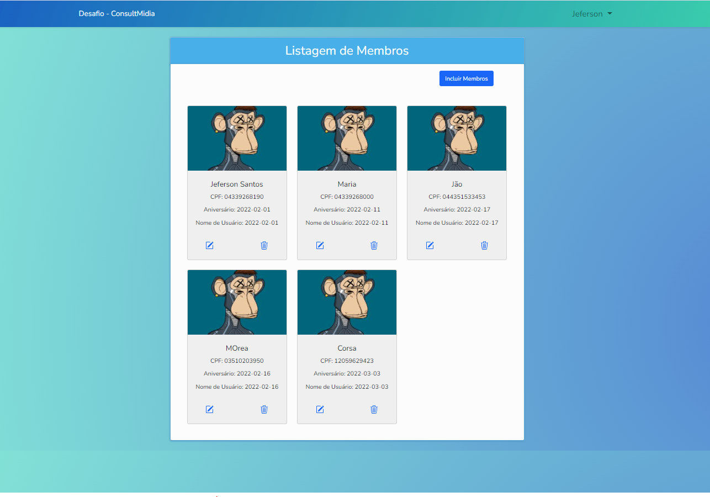Delete Corsa member with trash icon
This screenshot has width=710, height=497.
(x=374, y=409)
